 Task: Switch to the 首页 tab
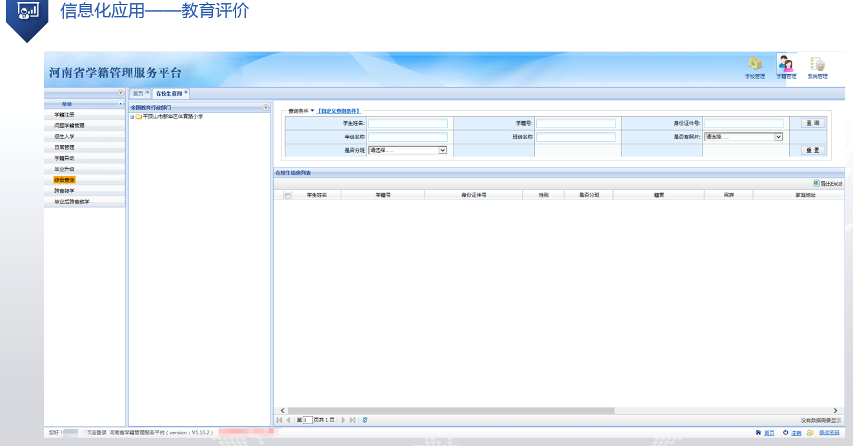tap(137, 93)
